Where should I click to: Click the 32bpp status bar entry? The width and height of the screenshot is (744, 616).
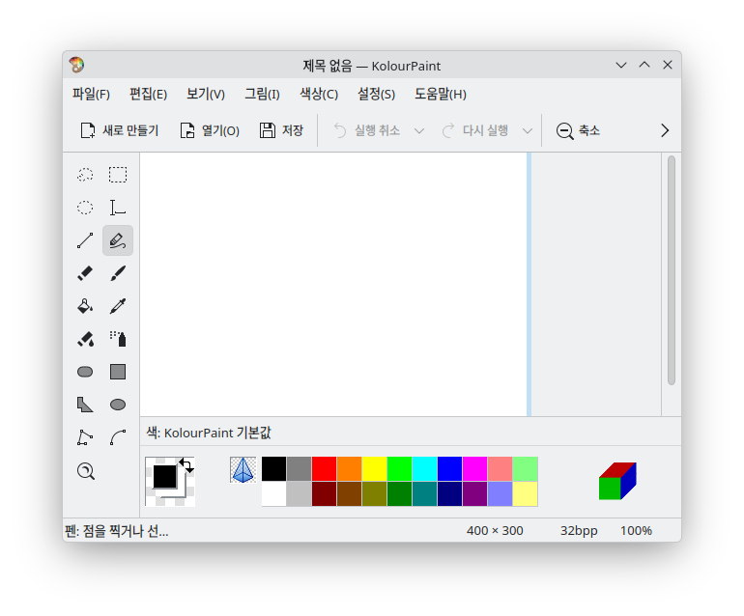click(579, 531)
